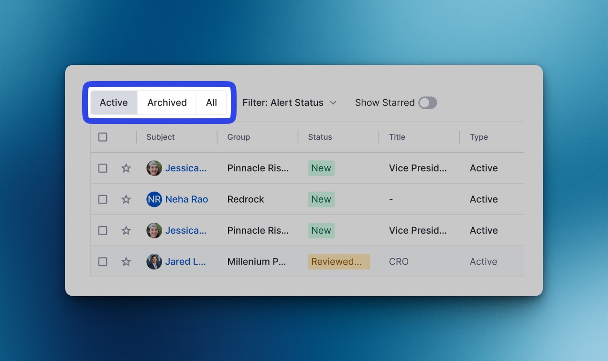
Task: Click the chevron next to Alert Status filter
Action: click(x=333, y=103)
